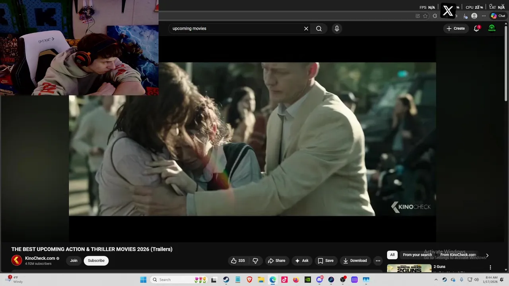
Task: Dislike the video
Action: click(255, 261)
